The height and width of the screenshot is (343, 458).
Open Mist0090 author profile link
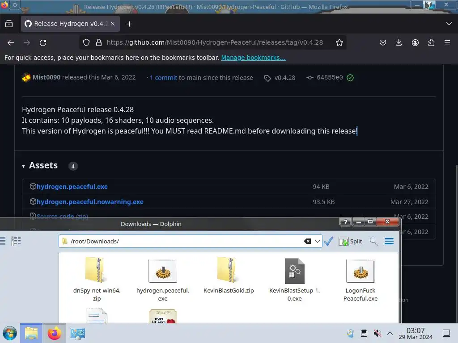tap(47, 77)
